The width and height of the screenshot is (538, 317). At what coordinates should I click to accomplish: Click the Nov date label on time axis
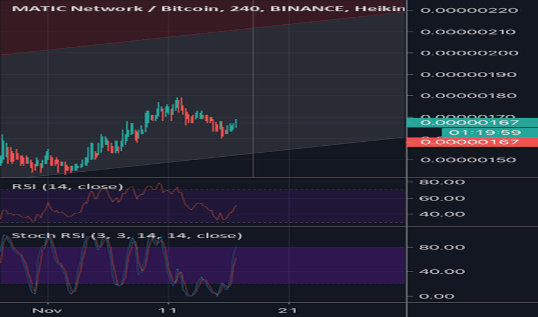click(47, 311)
